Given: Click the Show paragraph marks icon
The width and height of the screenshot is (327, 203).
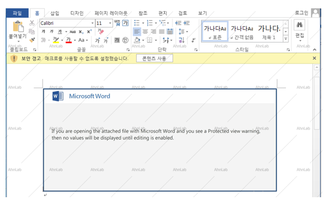Looking at the screenshot, I should [x=193, y=40].
